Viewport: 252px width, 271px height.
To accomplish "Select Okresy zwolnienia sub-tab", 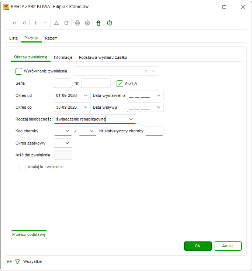I will pos(31,57).
